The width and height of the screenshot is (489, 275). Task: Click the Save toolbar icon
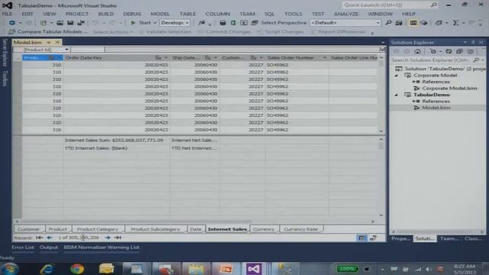click(x=70, y=23)
